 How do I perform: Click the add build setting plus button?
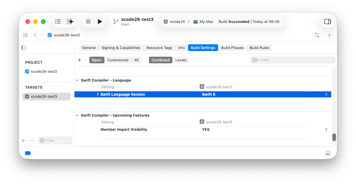tap(80, 60)
